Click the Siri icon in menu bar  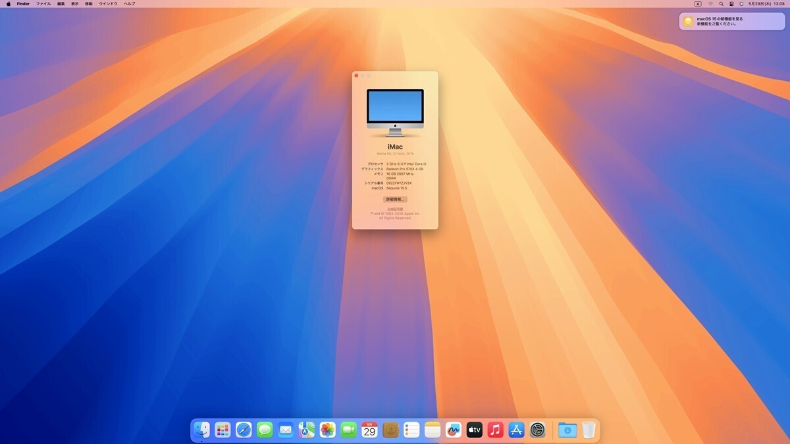pyautogui.click(x=741, y=4)
